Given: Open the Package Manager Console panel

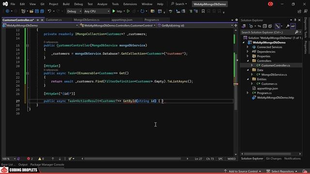Looking at the screenshot, I should pyautogui.click(x=47, y=164).
